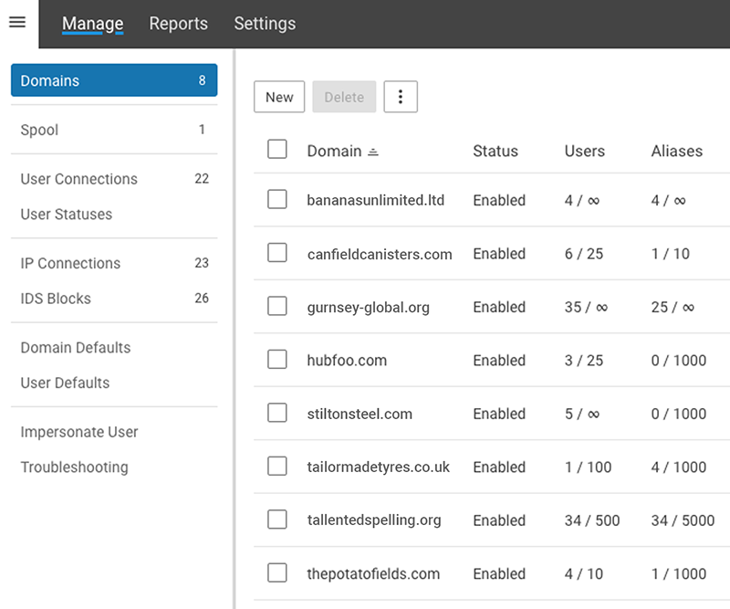This screenshot has width=730, height=609.
Task: Click domain name tallentedspelling.org
Action: [374, 520]
